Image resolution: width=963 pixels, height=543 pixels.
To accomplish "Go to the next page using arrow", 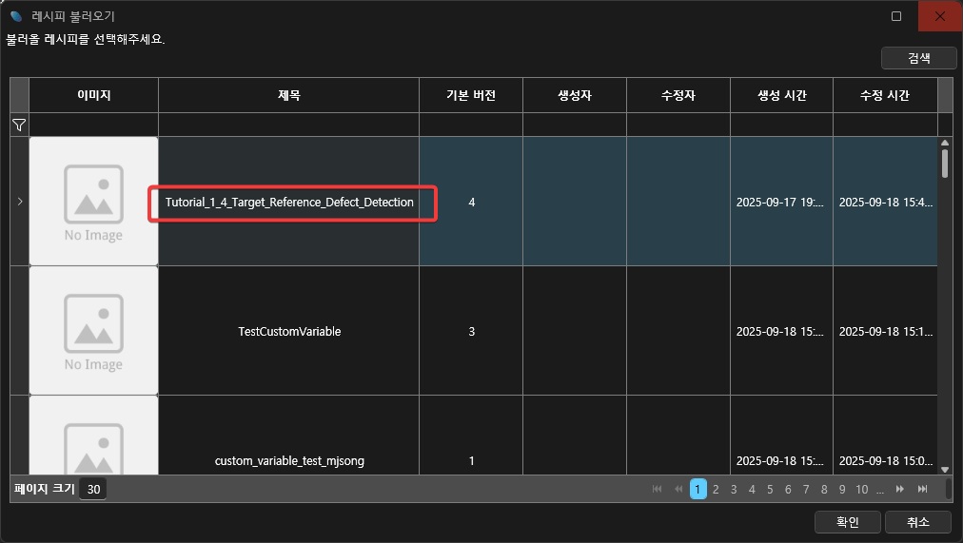I will [x=900, y=489].
